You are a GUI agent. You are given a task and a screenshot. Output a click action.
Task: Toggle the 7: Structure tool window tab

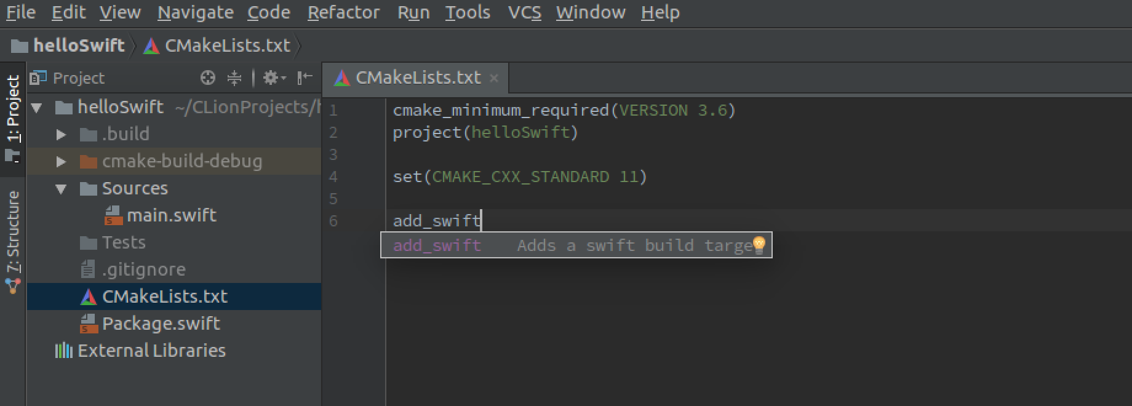tap(13, 242)
